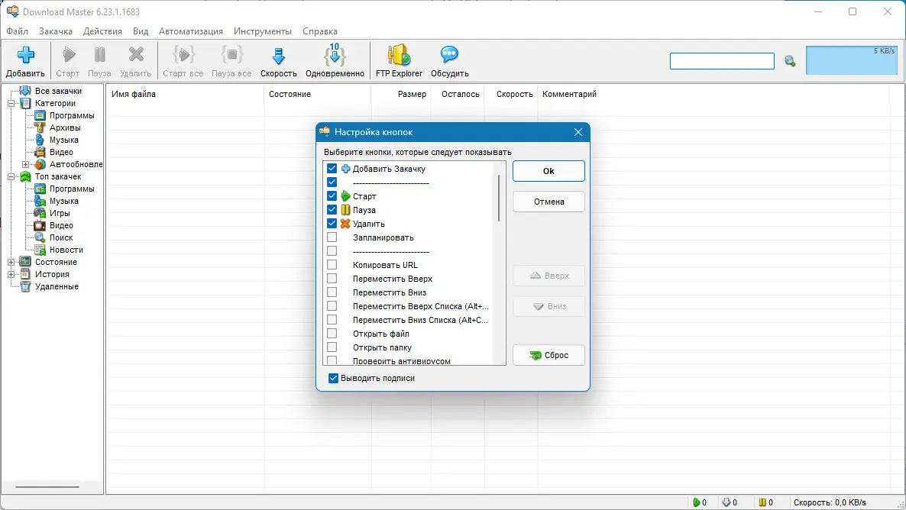Click the Отмена button

548,202
